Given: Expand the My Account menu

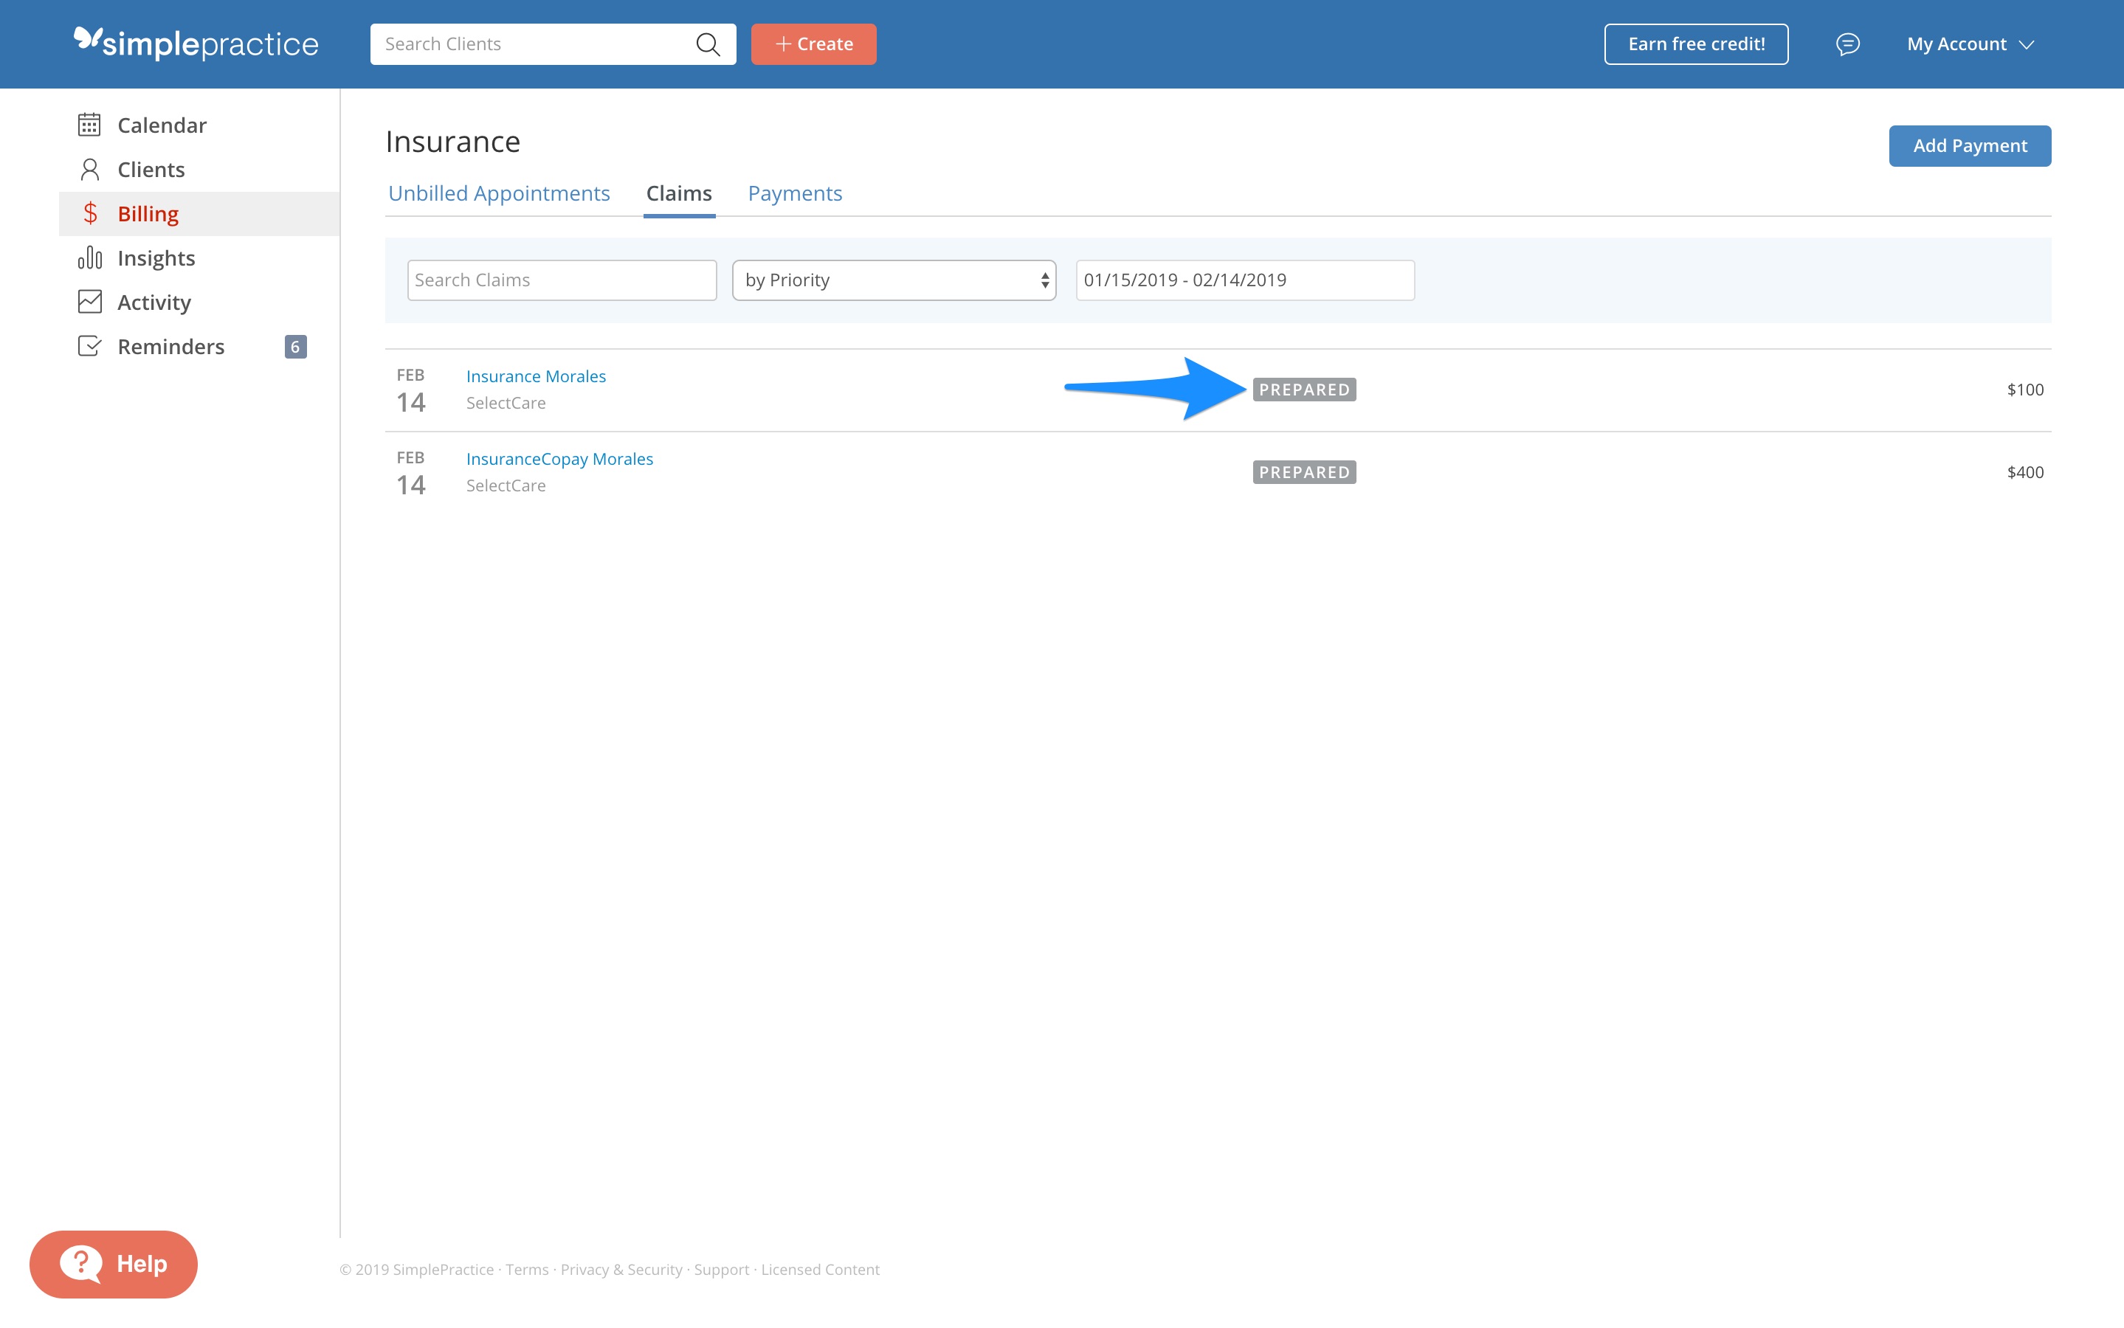Looking at the screenshot, I should point(1968,43).
